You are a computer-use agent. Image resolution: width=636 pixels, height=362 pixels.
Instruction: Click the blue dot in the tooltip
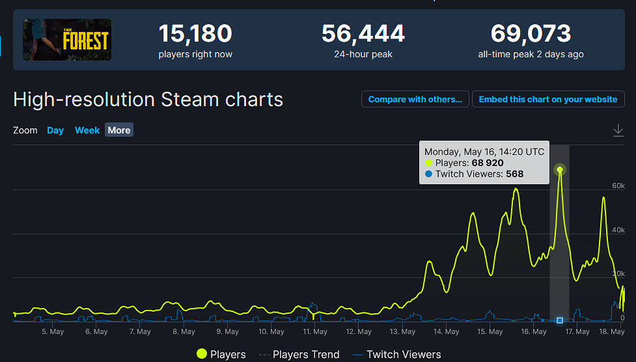[x=428, y=174]
